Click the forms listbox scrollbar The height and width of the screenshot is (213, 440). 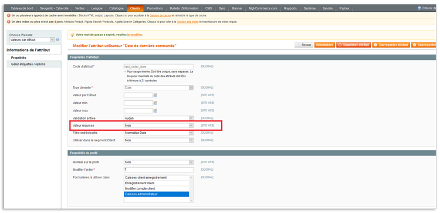191,189
